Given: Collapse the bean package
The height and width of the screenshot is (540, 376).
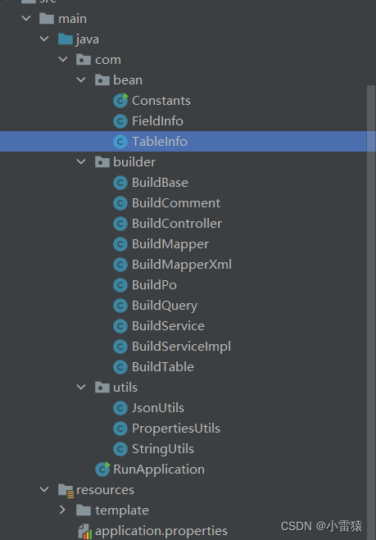Looking at the screenshot, I should click(81, 80).
